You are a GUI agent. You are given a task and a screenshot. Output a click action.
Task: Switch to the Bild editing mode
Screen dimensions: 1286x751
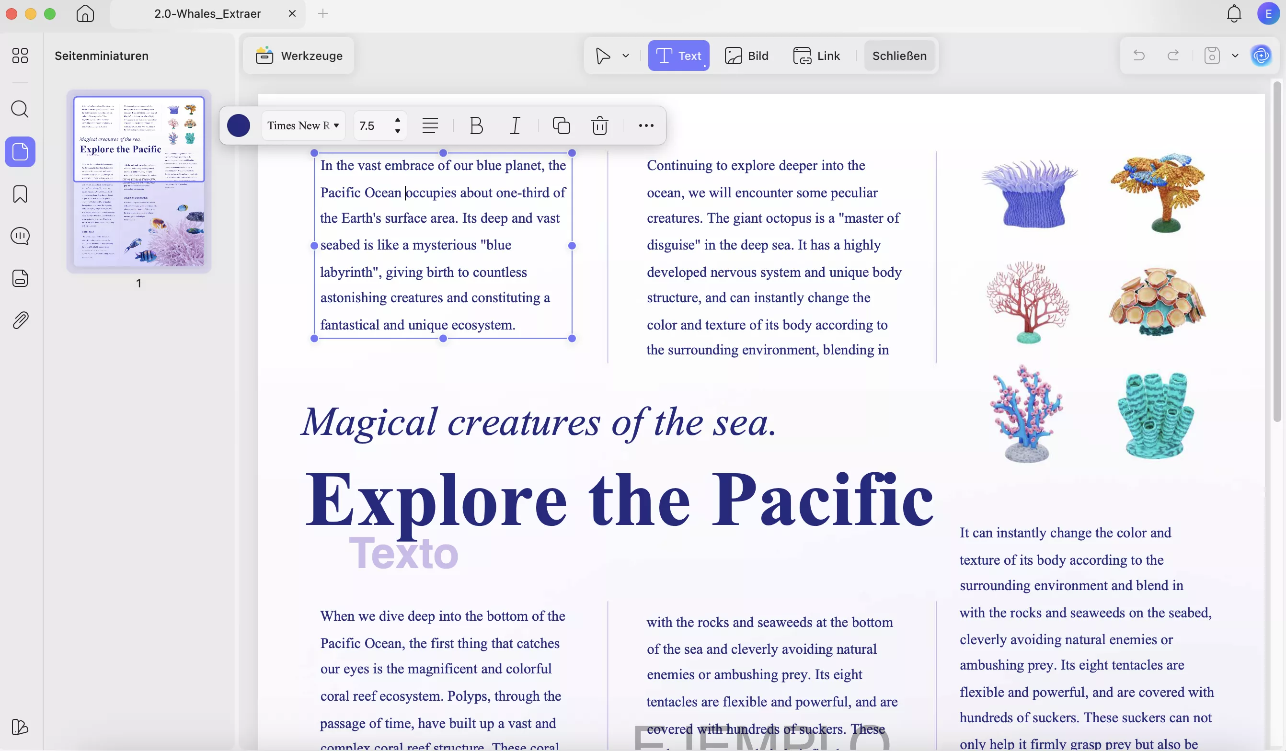pos(746,56)
